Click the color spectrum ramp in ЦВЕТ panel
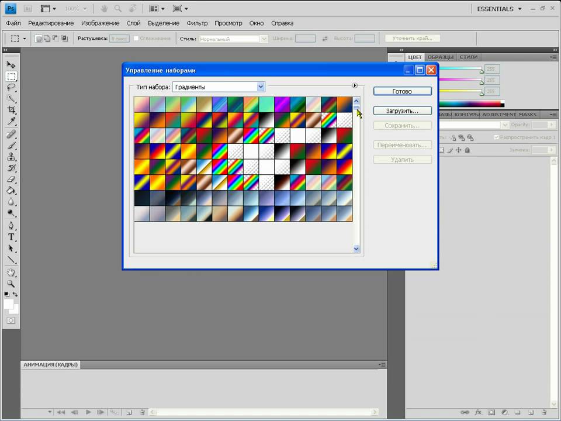This screenshot has width=561, height=421. (x=470, y=104)
